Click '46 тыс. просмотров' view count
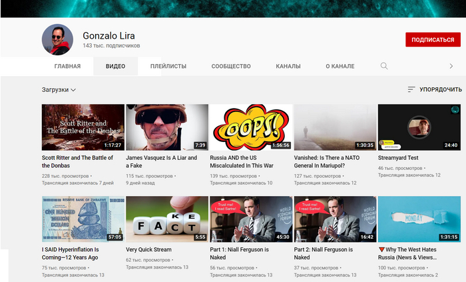 point(400,168)
